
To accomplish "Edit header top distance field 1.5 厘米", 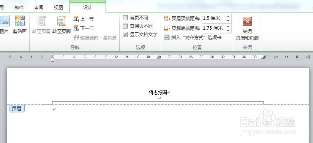I will tap(213, 19).
